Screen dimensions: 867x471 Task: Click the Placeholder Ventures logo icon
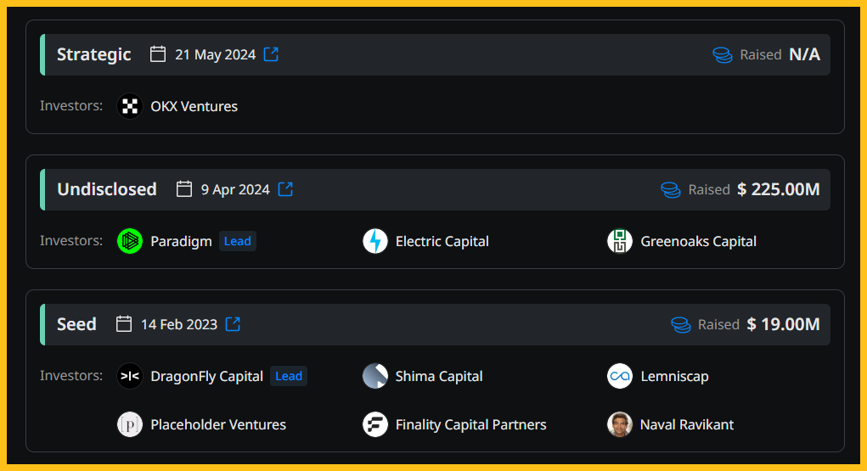[130, 424]
